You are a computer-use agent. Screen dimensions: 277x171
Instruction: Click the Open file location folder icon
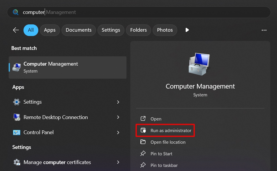click(143, 142)
